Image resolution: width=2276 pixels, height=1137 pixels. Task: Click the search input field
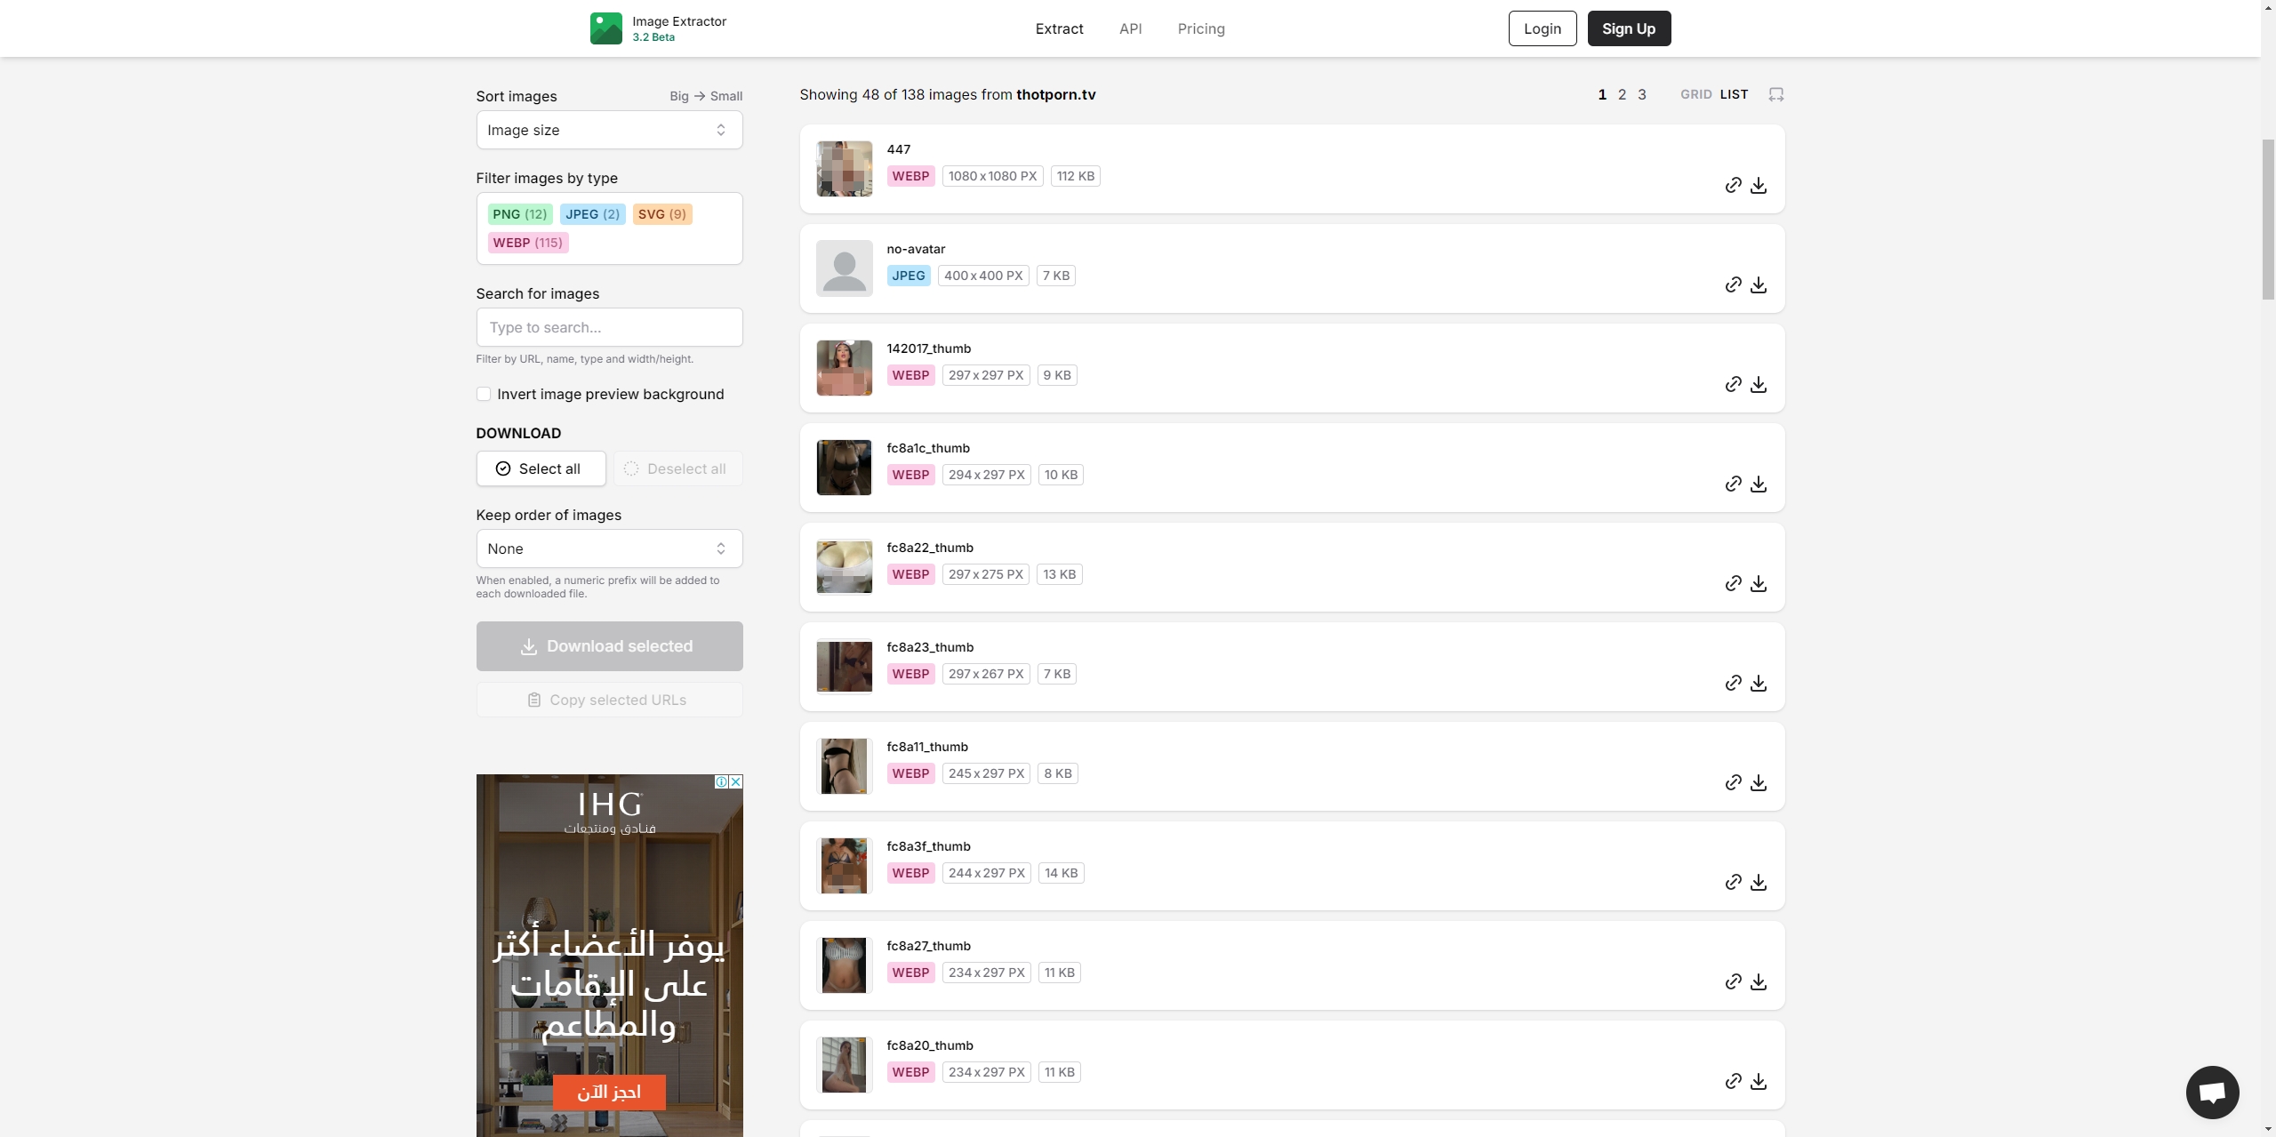click(x=608, y=327)
